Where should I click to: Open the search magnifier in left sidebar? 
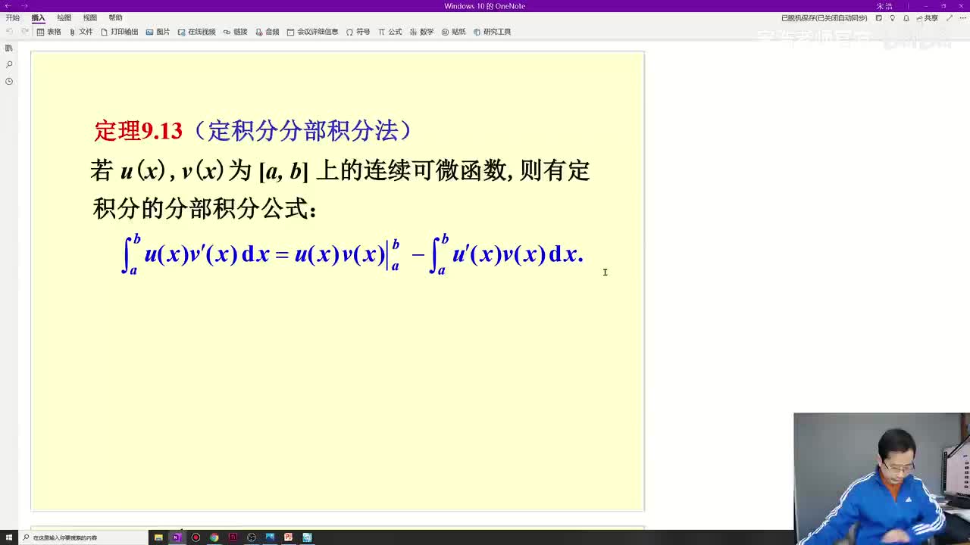[9, 64]
